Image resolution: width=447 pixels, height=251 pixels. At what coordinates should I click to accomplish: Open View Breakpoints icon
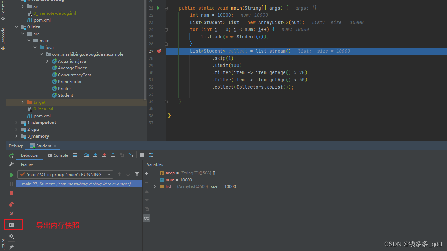click(x=11, y=204)
